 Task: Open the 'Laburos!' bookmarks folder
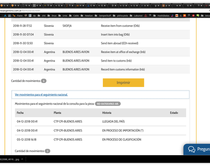[136, 16]
